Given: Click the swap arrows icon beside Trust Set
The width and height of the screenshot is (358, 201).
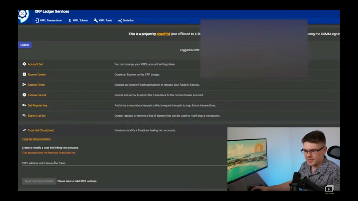Looking at the screenshot, I should point(24,130).
